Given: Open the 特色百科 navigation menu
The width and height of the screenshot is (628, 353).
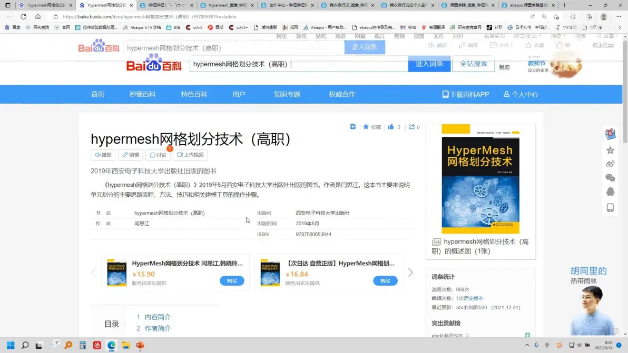Looking at the screenshot, I should (194, 94).
